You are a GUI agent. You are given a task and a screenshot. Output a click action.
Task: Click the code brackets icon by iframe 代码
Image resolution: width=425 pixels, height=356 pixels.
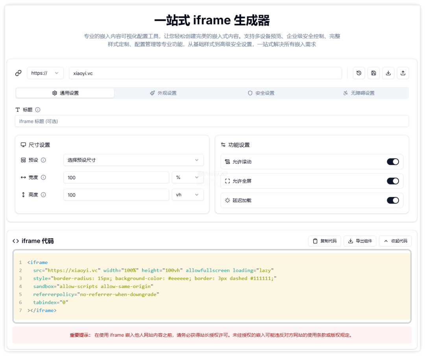click(x=16, y=241)
